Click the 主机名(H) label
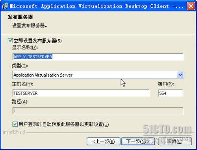 [22, 84]
